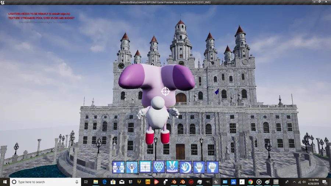Viewport: 331px width, 186px height.
Task: Open the People icon in system tray
Action: [x=286, y=182]
